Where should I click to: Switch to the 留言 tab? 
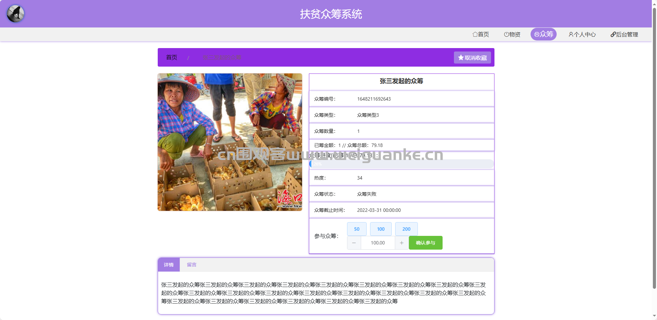click(191, 265)
